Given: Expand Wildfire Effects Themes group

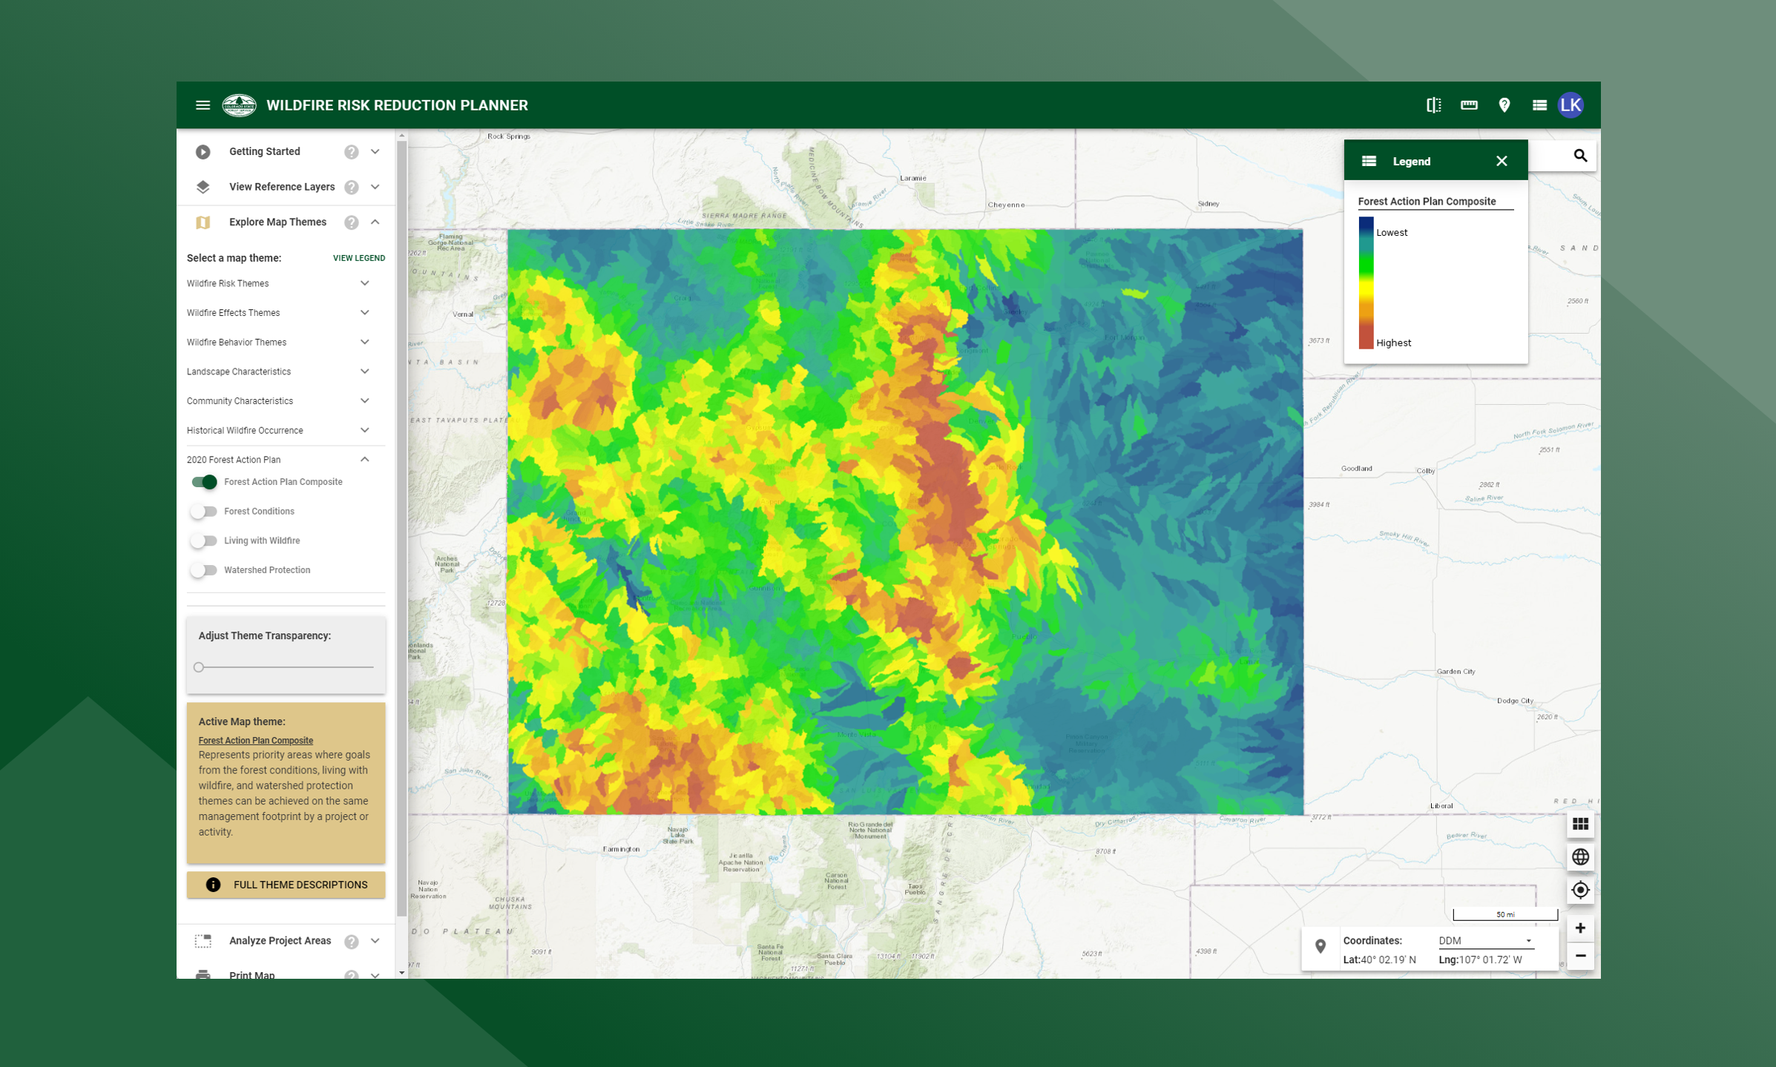Looking at the screenshot, I should pyautogui.click(x=365, y=313).
